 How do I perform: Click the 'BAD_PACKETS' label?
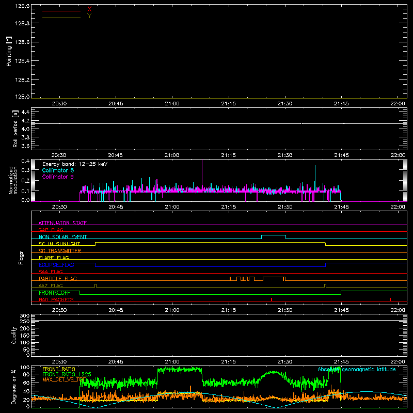click(x=56, y=299)
